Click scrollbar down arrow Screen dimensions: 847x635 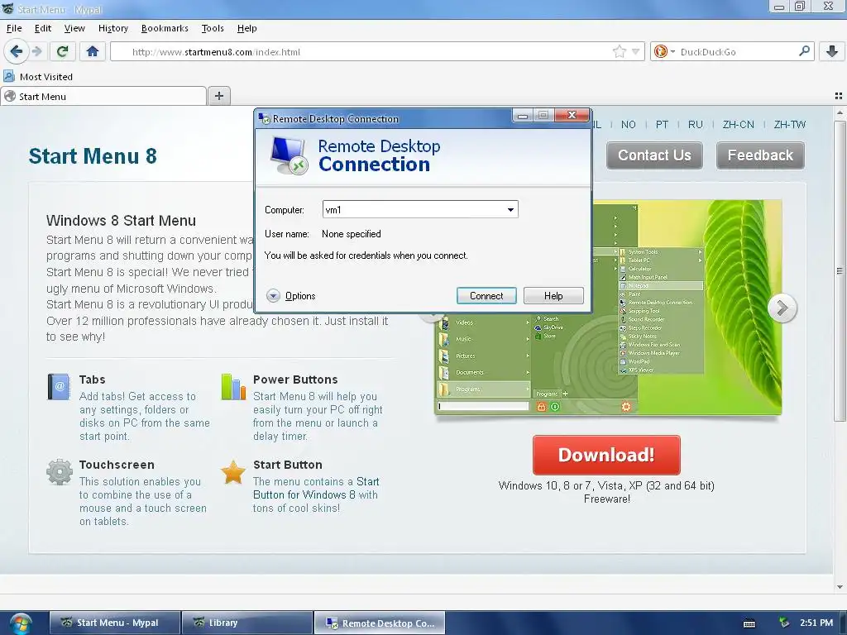point(840,587)
